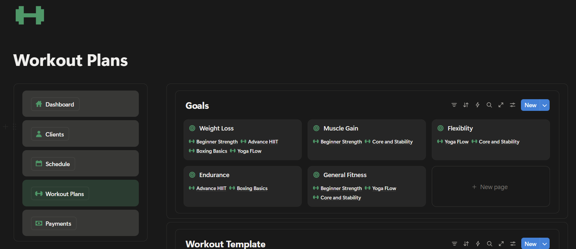576x249 pixels.
Task: Open the filter icon for Workout Template
Action: point(454,244)
